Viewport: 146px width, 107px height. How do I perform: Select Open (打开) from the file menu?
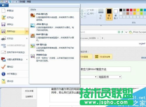coord(15,18)
